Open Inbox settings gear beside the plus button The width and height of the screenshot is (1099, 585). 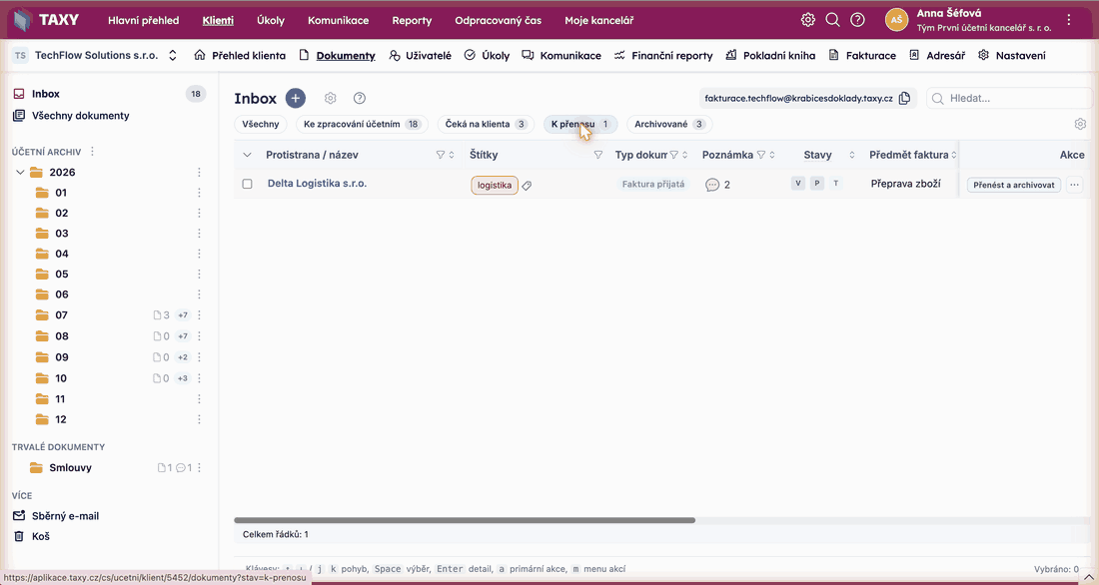click(330, 98)
